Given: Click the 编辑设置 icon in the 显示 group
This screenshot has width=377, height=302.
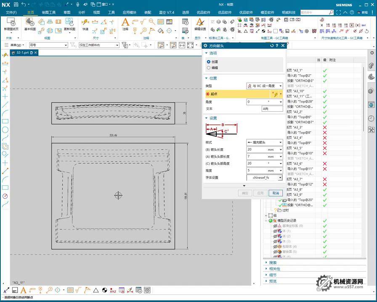Looking at the screenshot, I should [199, 23].
